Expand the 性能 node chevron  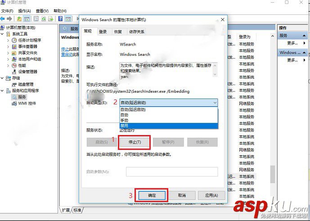[8, 65]
